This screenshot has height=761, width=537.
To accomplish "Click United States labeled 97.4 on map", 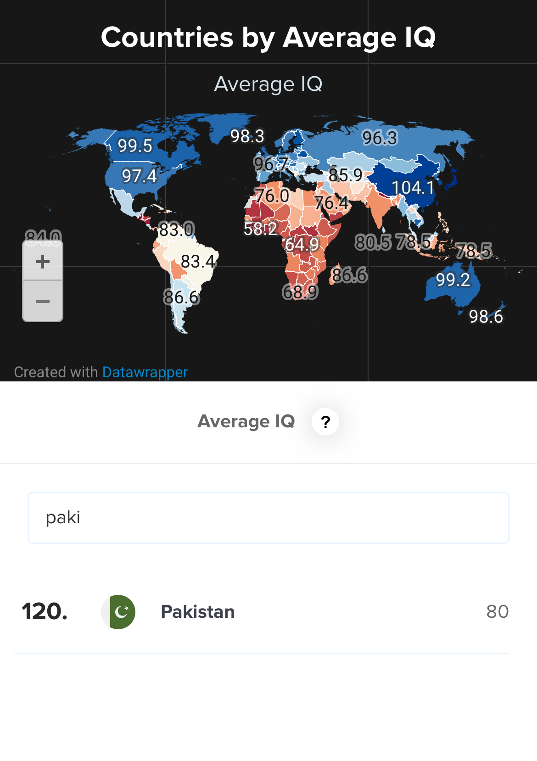I will tap(139, 176).
